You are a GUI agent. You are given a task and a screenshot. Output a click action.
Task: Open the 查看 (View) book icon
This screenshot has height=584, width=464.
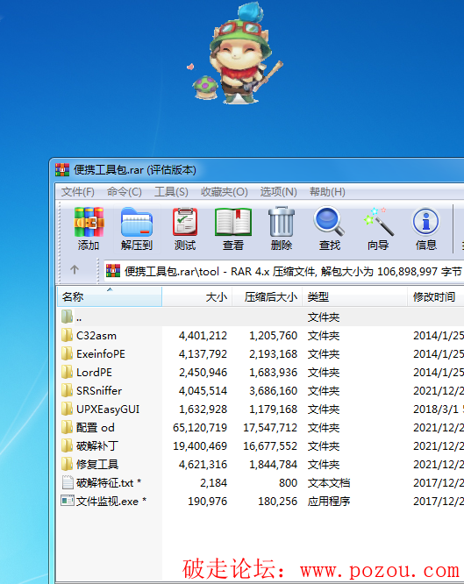tap(233, 228)
